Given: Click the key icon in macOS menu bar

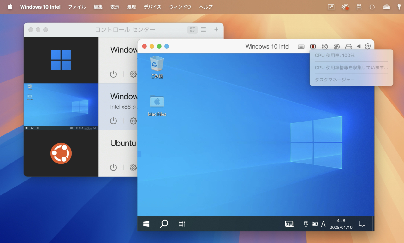Looking at the screenshot, I should pos(399,7).
